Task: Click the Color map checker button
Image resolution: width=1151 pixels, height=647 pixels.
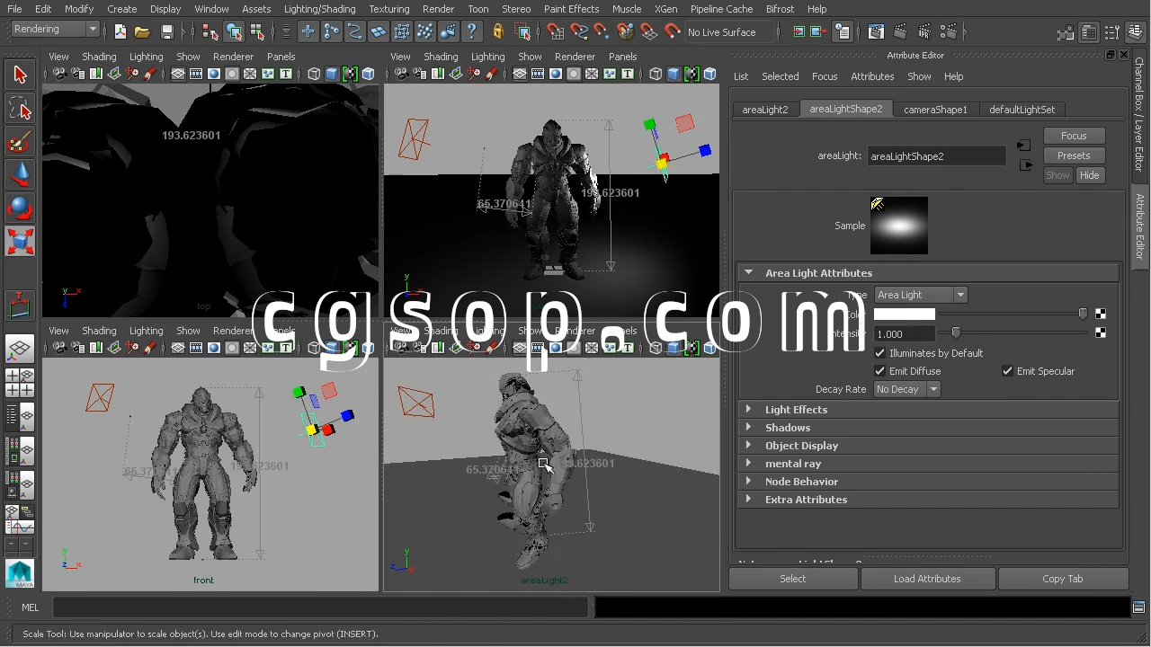Action: (1101, 314)
